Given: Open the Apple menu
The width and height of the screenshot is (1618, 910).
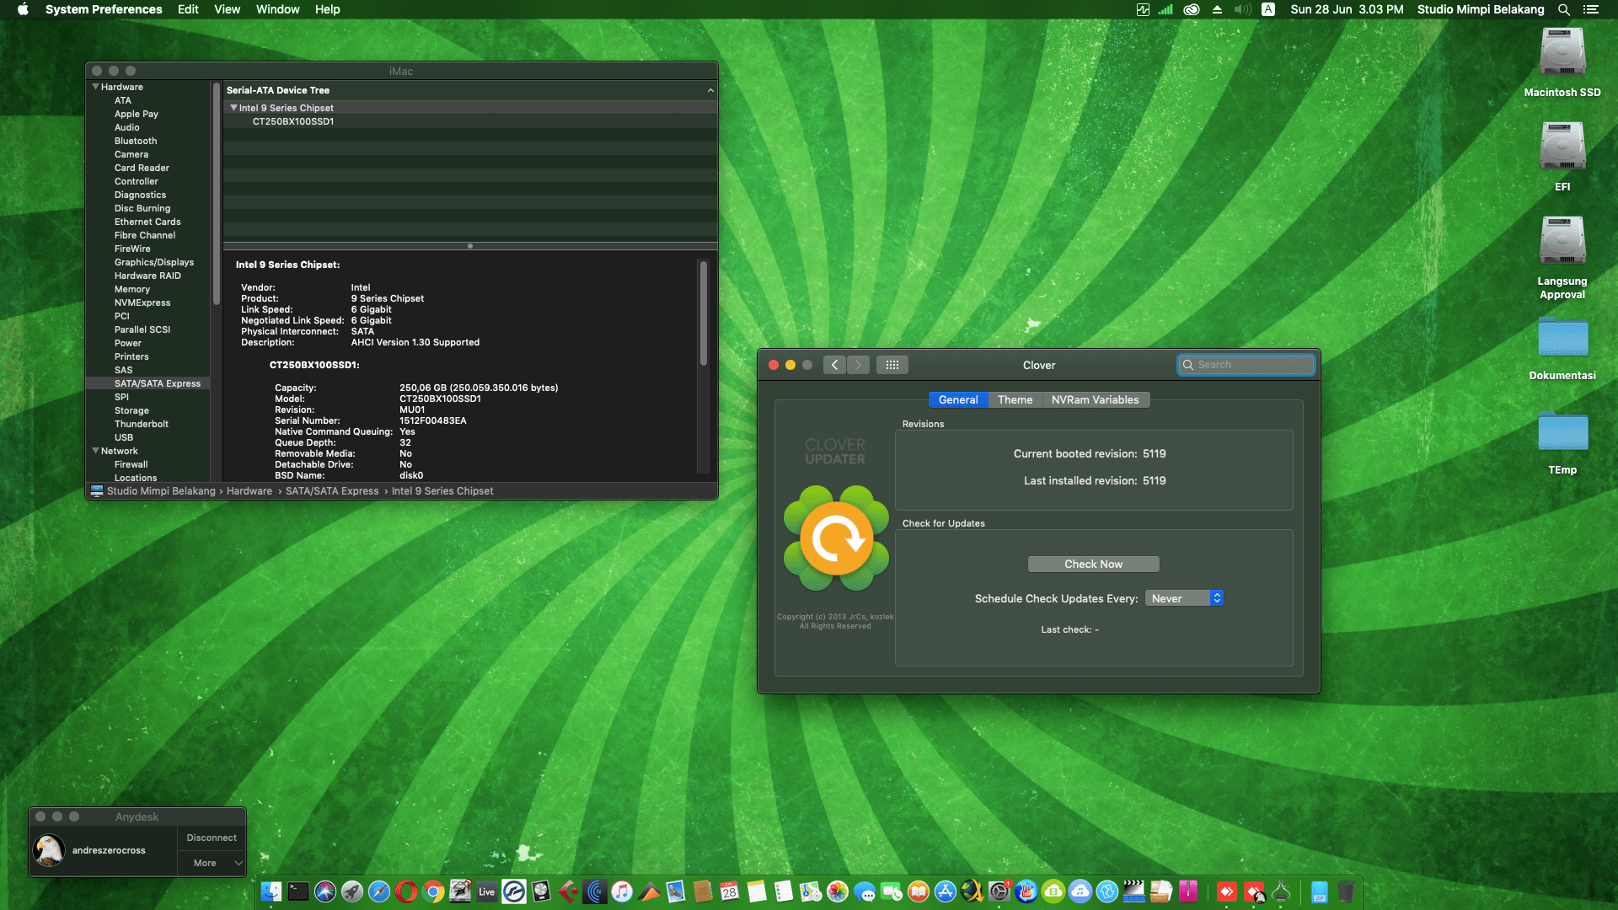Looking at the screenshot, I should point(23,9).
